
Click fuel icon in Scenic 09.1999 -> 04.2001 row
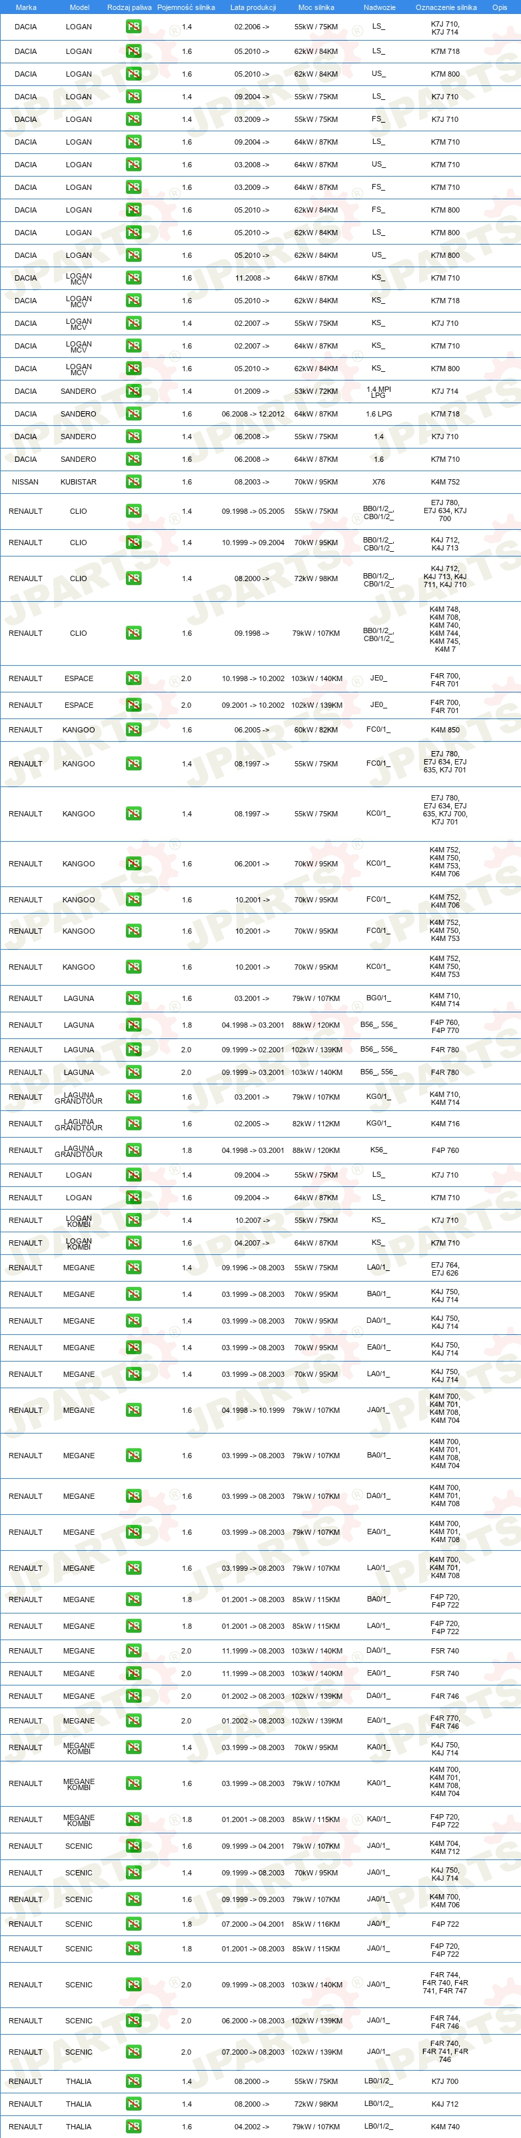(133, 1846)
